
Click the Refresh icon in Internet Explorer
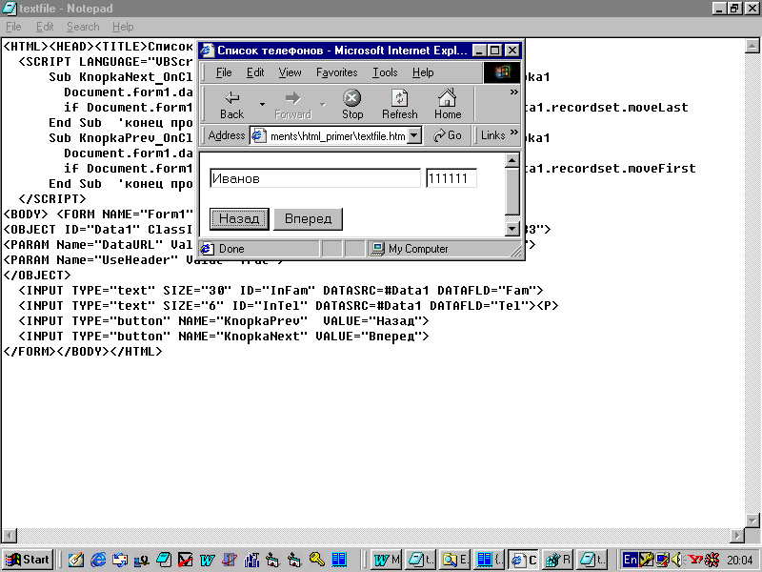click(399, 104)
